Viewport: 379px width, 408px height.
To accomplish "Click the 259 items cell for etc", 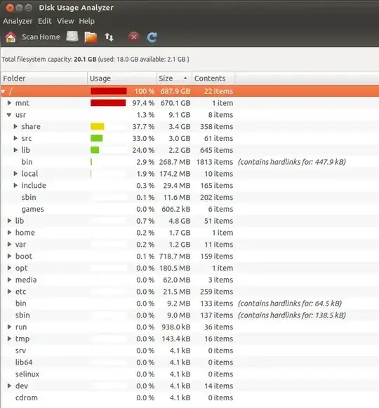I will coord(216,292).
